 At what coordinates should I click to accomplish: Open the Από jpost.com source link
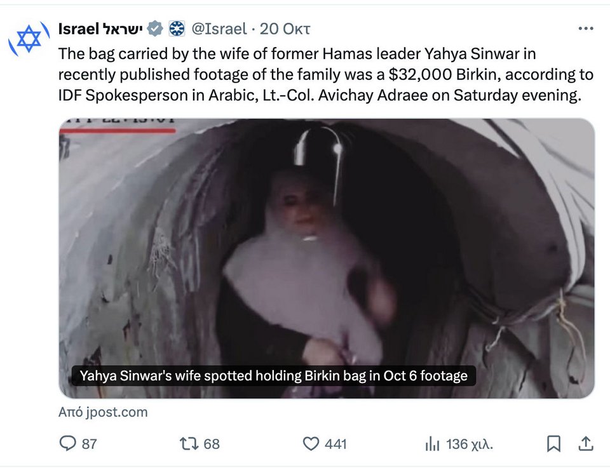pyautogui.click(x=103, y=412)
